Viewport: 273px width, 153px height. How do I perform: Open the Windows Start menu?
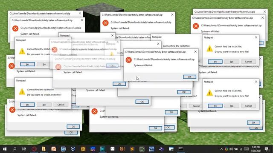click(5, 149)
